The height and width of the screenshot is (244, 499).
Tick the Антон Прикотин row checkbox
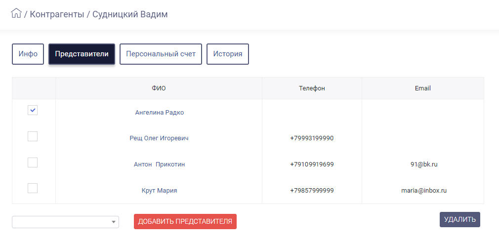33,162
